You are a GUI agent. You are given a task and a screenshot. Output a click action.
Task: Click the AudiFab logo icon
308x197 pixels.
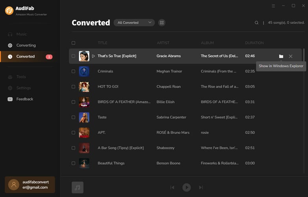coord(9,11)
